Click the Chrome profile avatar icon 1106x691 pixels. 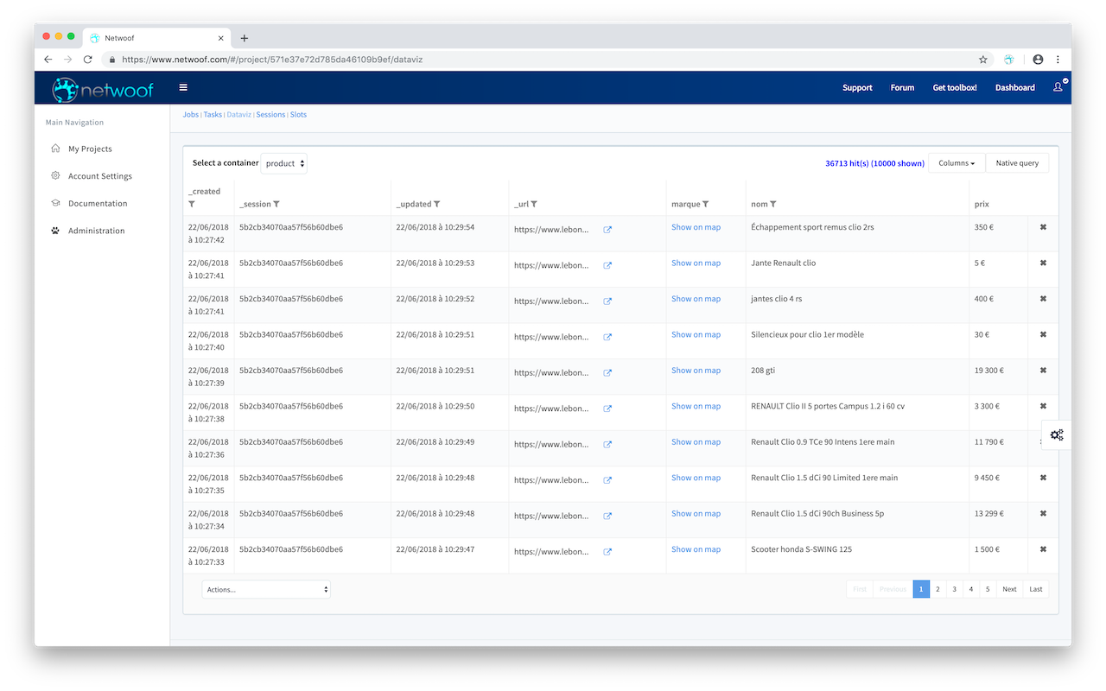pos(1038,60)
